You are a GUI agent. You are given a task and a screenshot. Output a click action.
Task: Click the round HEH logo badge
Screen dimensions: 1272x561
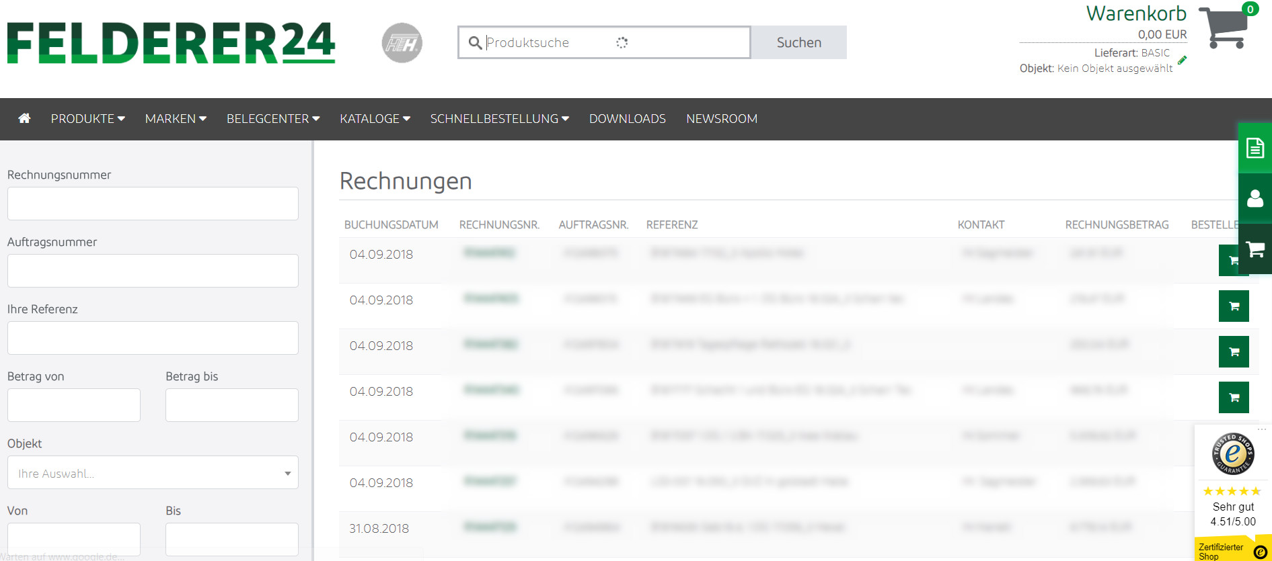pos(402,43)
